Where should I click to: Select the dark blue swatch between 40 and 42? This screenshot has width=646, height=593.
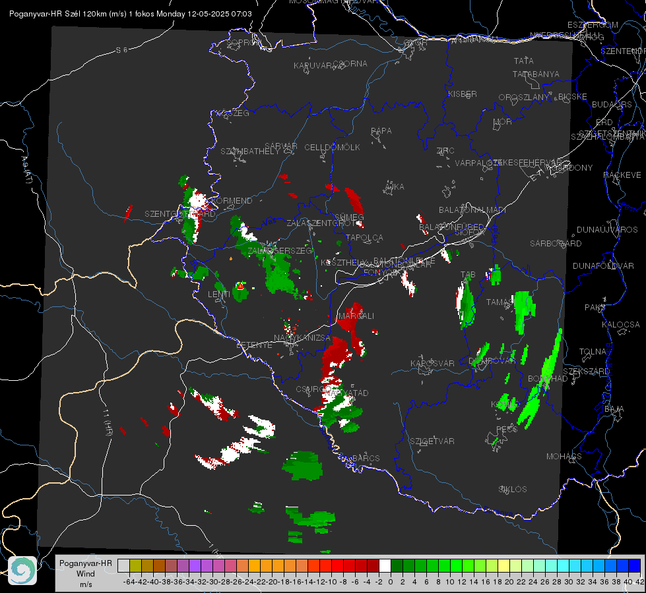click(635, 565)
